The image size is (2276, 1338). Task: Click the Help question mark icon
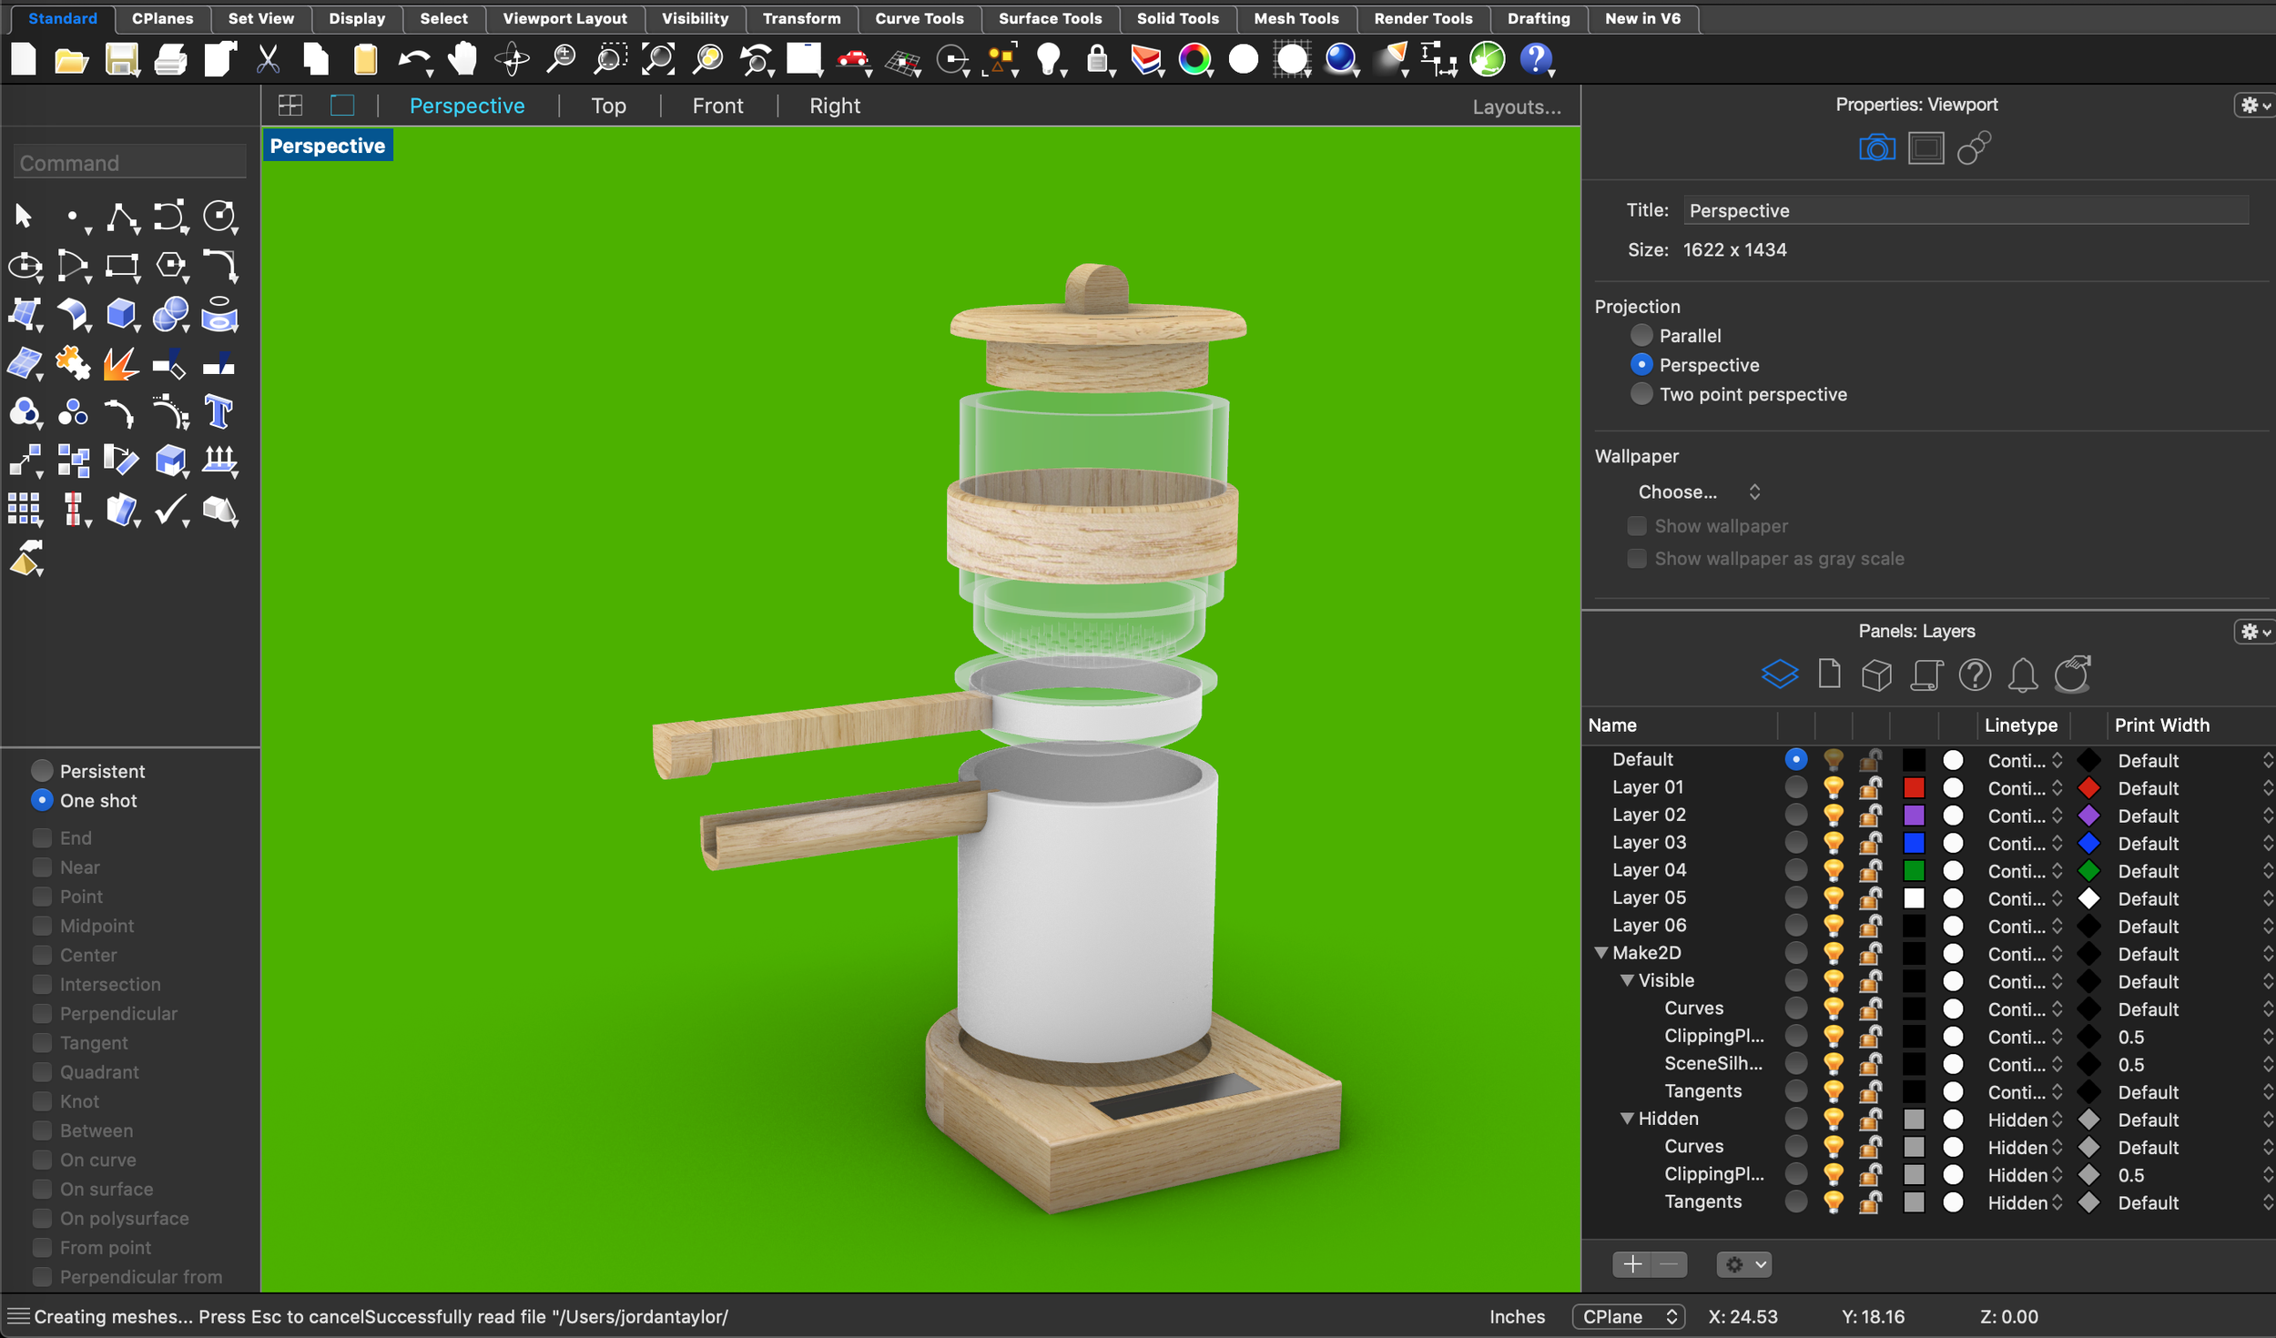[1536, 60]
